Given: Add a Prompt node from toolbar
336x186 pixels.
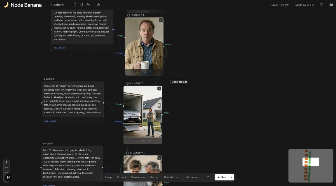Looking at the screenshot, I should point(122,177).
